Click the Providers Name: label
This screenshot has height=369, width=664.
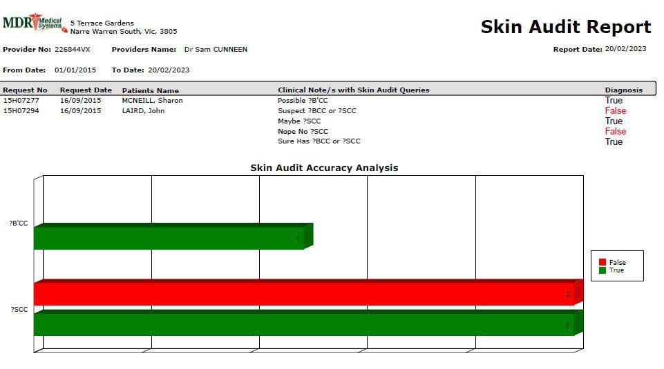[x=144, y=50]
